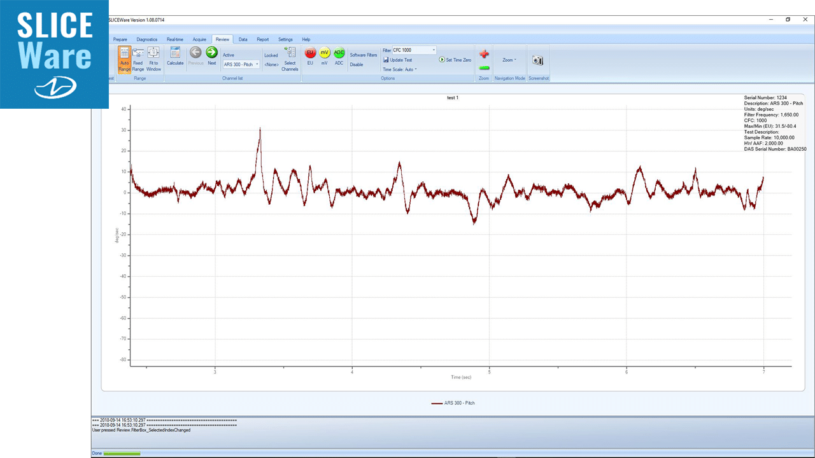Toggle EU units display
This screenshot has height=458, width=815.
(310, 56)
